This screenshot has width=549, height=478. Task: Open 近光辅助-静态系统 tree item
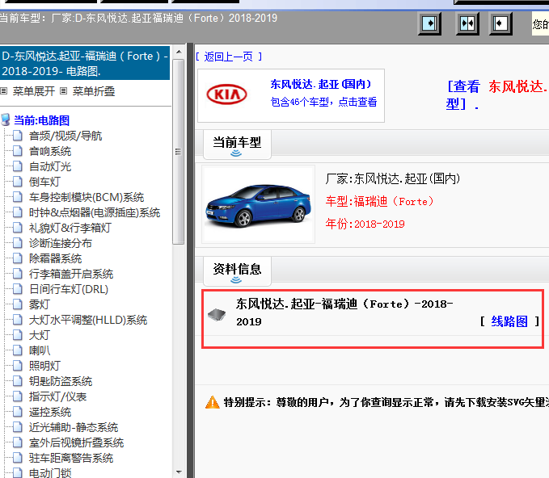point(74,427)
